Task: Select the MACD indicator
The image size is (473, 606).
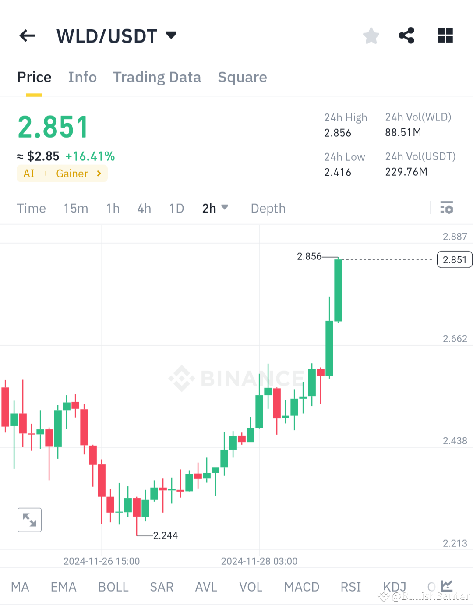Action: pyautogui.click(x=301, y=587)
